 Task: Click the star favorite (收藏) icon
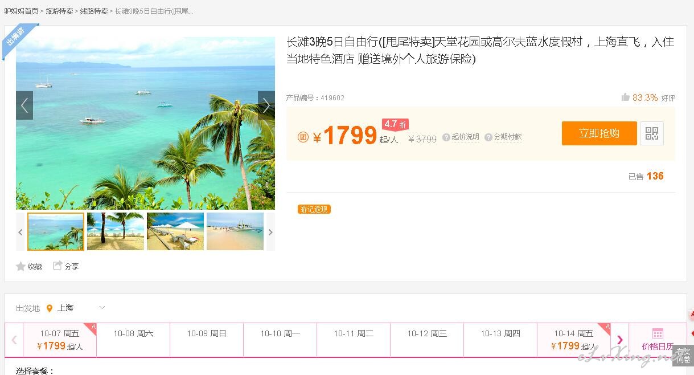click(x=21, y=266)
